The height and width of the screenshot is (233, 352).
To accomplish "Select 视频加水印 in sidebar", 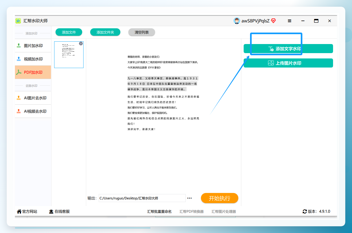I will [x=33, y=59].
